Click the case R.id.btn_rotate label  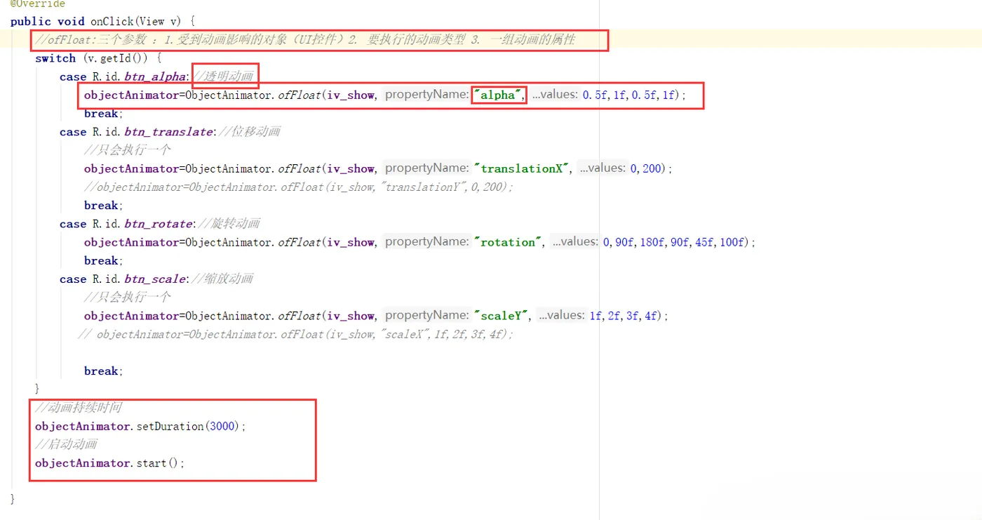(x=126, y=224)
